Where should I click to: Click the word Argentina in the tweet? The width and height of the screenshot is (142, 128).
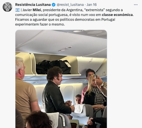(x=74, y=10)
